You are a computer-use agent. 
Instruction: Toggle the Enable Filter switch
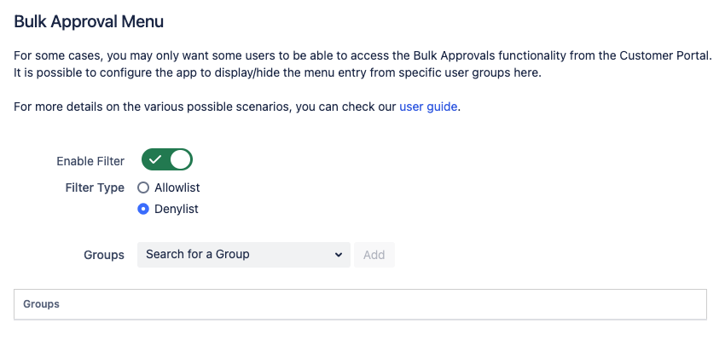pos(167,159)
